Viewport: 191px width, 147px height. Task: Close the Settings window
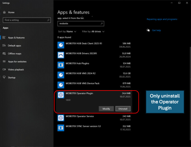pyautogui.click(x=187, y=3)
